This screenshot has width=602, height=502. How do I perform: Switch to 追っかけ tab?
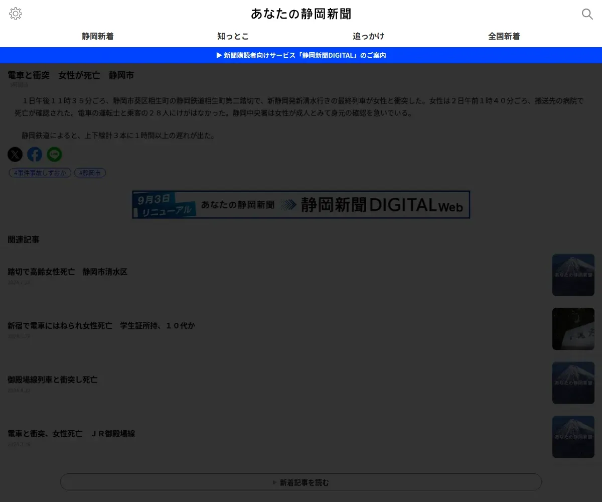pos(369,36)
